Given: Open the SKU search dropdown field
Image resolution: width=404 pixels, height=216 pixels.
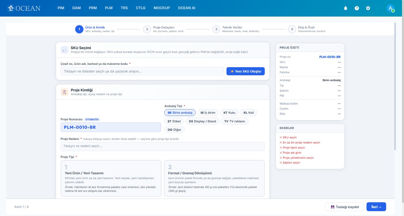Looking at the screenshot, I should click(x=142, y=71).
